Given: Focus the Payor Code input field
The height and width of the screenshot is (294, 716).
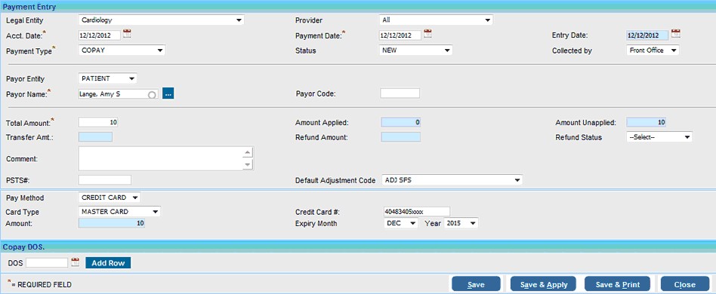Looking at the screenshot, I should click(x=400, y=93).
